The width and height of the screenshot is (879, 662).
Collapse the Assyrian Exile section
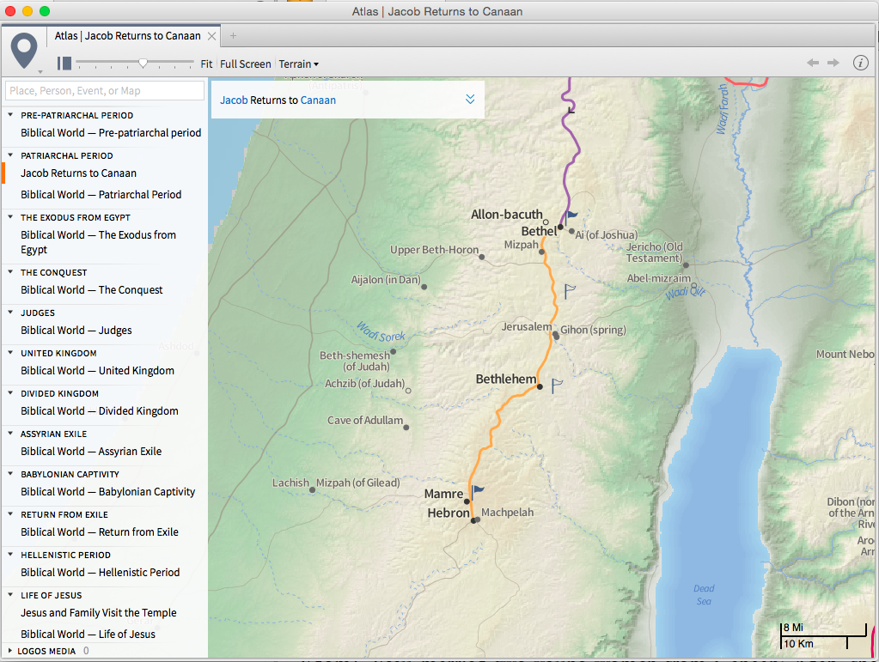click(x=10, y=433)
